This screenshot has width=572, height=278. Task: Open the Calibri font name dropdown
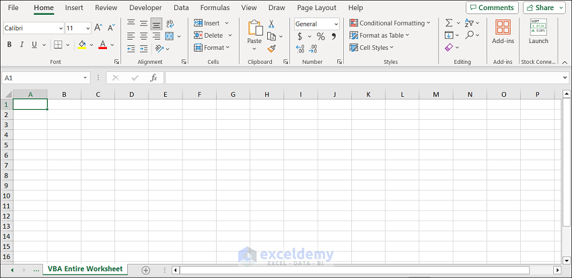pyautogui.click(x=61, y=28)
